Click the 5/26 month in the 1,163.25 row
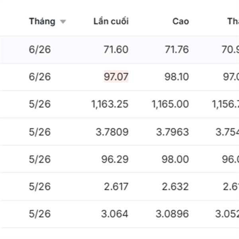The width and height of the screenshot is (239, 239). pyautogui.click(x=40, y=104)
